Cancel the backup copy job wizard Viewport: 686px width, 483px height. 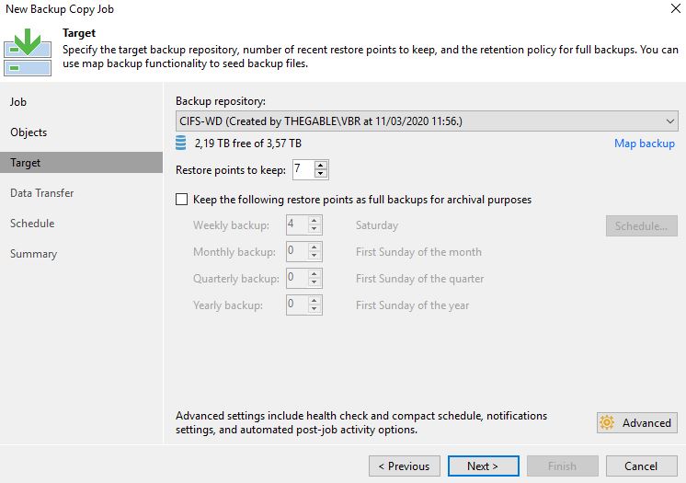(x=641, y=466)
